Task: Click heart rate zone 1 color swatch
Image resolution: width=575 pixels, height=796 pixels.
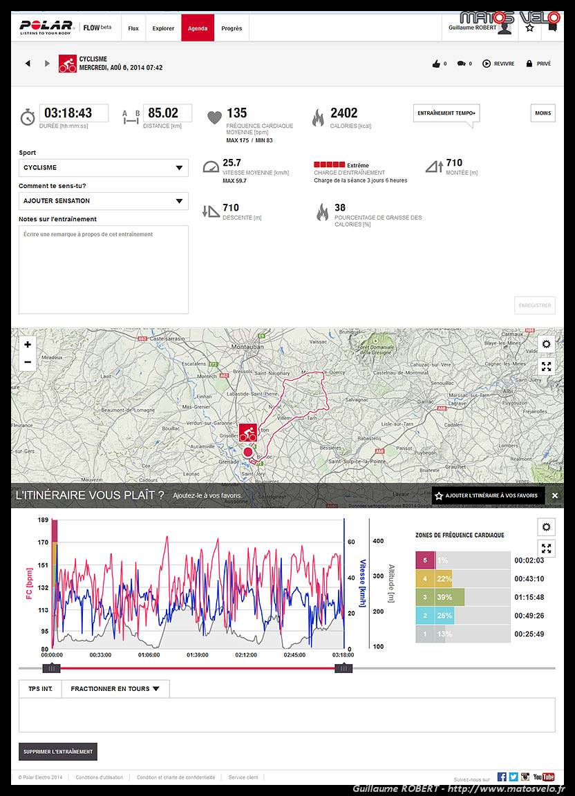Action: click(425, 634)
